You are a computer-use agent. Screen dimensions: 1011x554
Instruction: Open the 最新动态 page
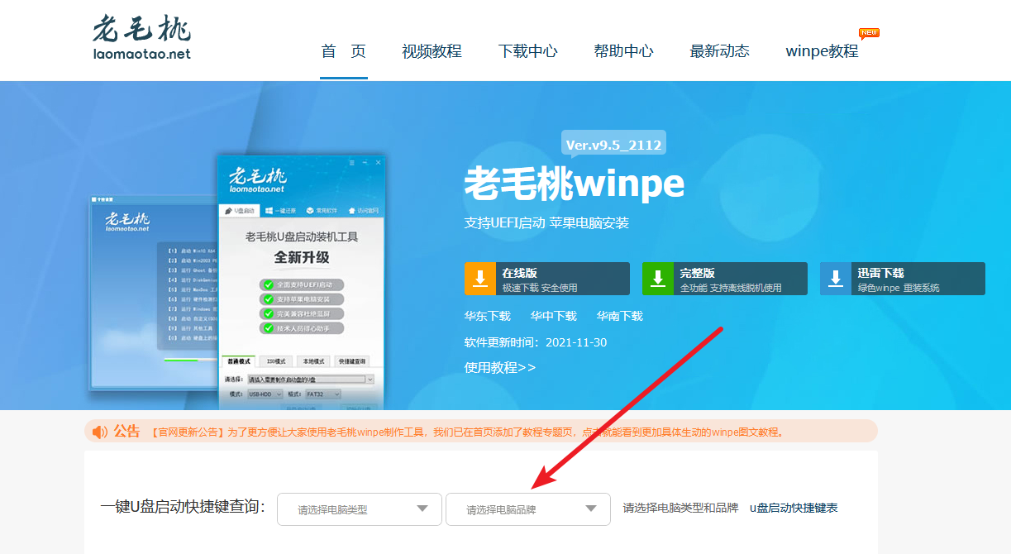point(719,51)
